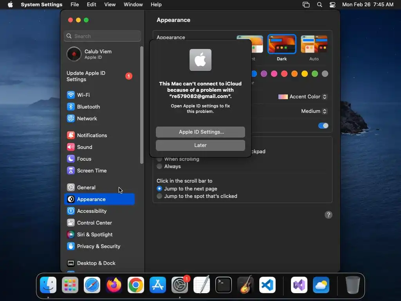Pick the pink accent color
Screen dimensions: 401x301
[x=274, y=74]
